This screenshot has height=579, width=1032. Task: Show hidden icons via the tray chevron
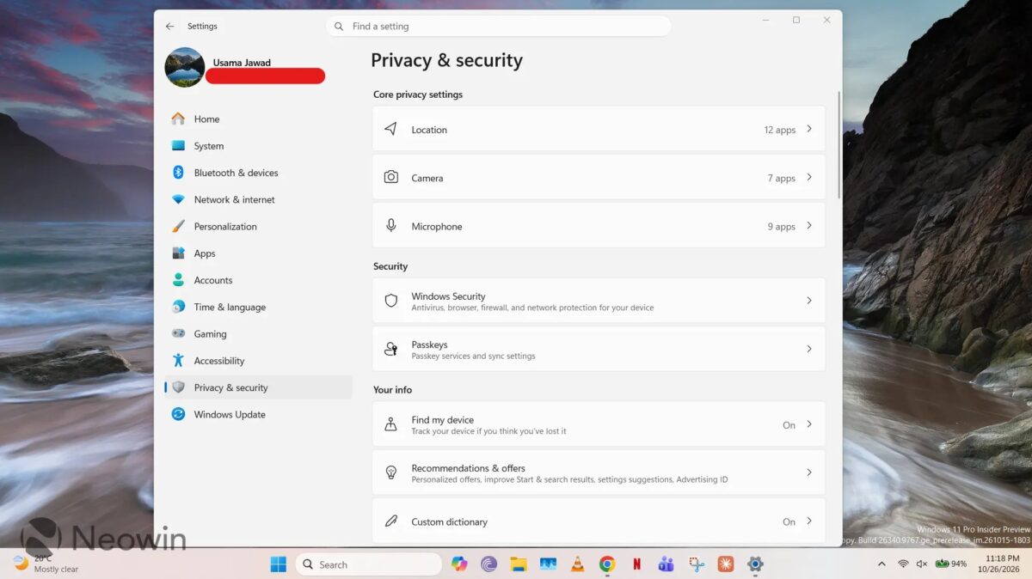tap(881, 564)
